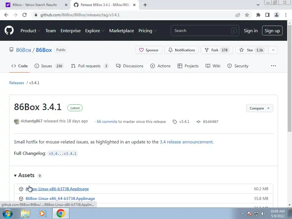Fork the repository with the Fork button
The image size is (292, 219).
pyautogui.click(x=217, y=50)
